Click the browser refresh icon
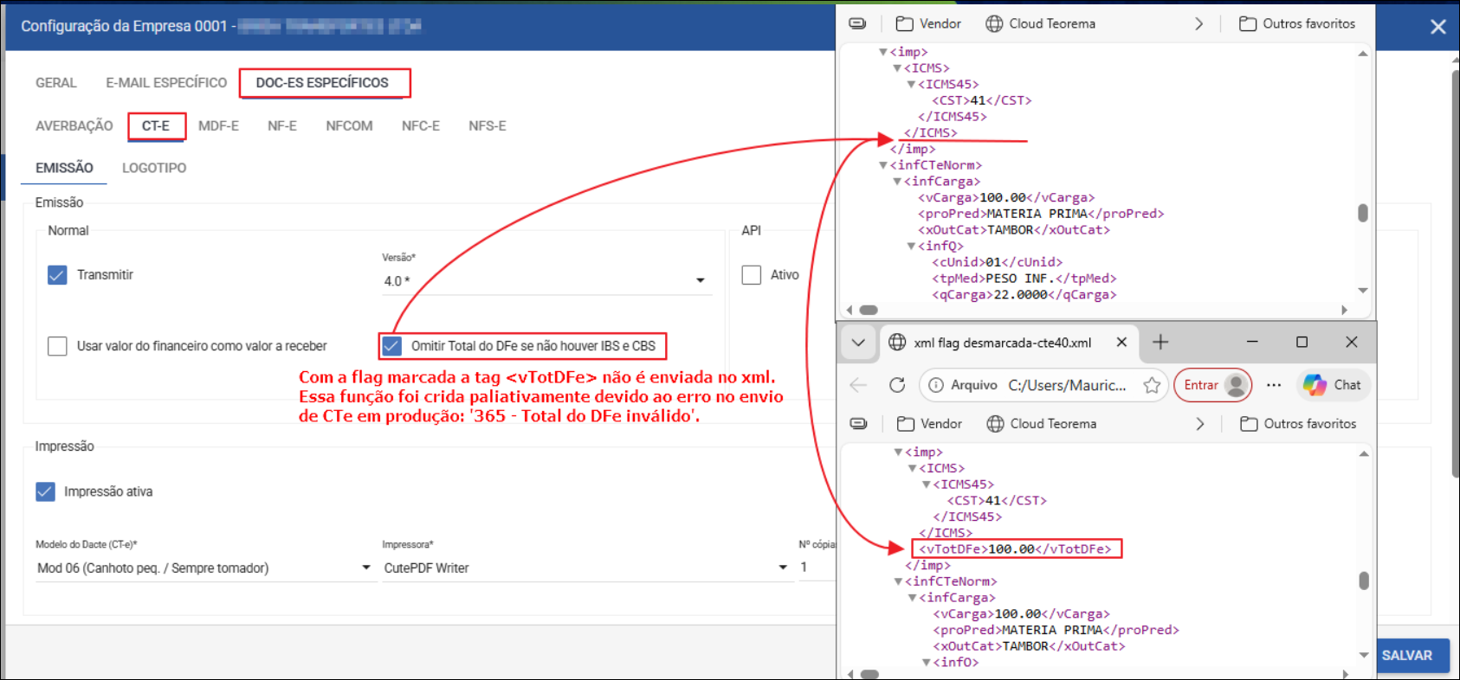Viewport: 1460px width, 680px height. click(897, 385)
